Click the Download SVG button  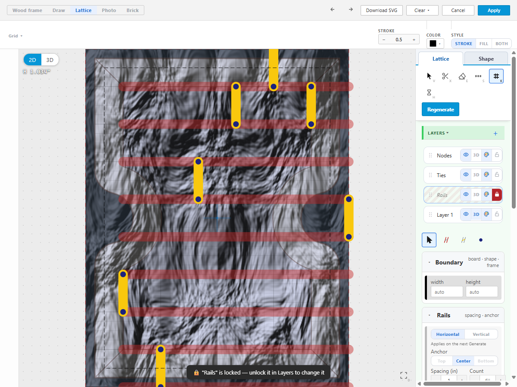(x=382, y=10)
